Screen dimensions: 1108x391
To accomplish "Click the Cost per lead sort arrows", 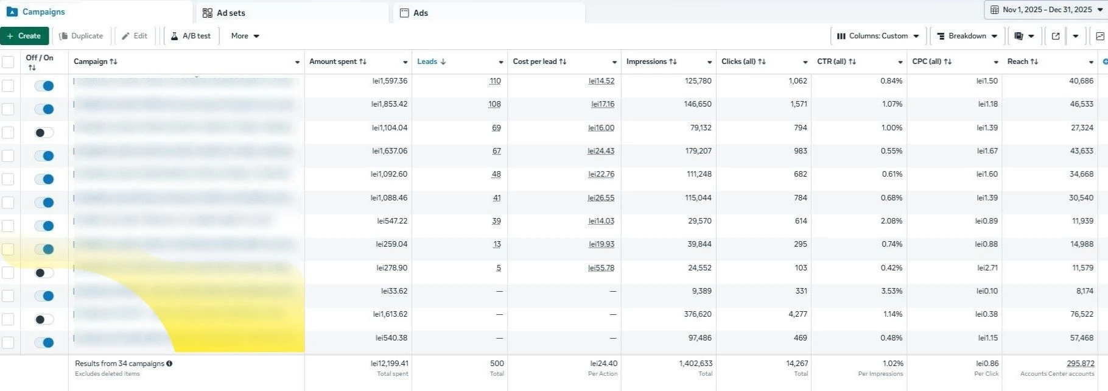I will (563, 62).
